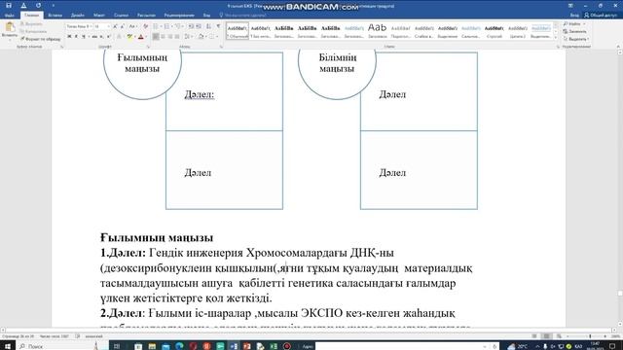This screenshot has width=623, height=350.
Task: Toggle align left for paragraph
Action: tap(156, 37)
